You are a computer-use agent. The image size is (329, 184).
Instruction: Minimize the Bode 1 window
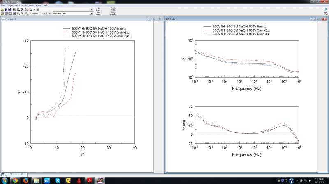click(x=313, y=19)
